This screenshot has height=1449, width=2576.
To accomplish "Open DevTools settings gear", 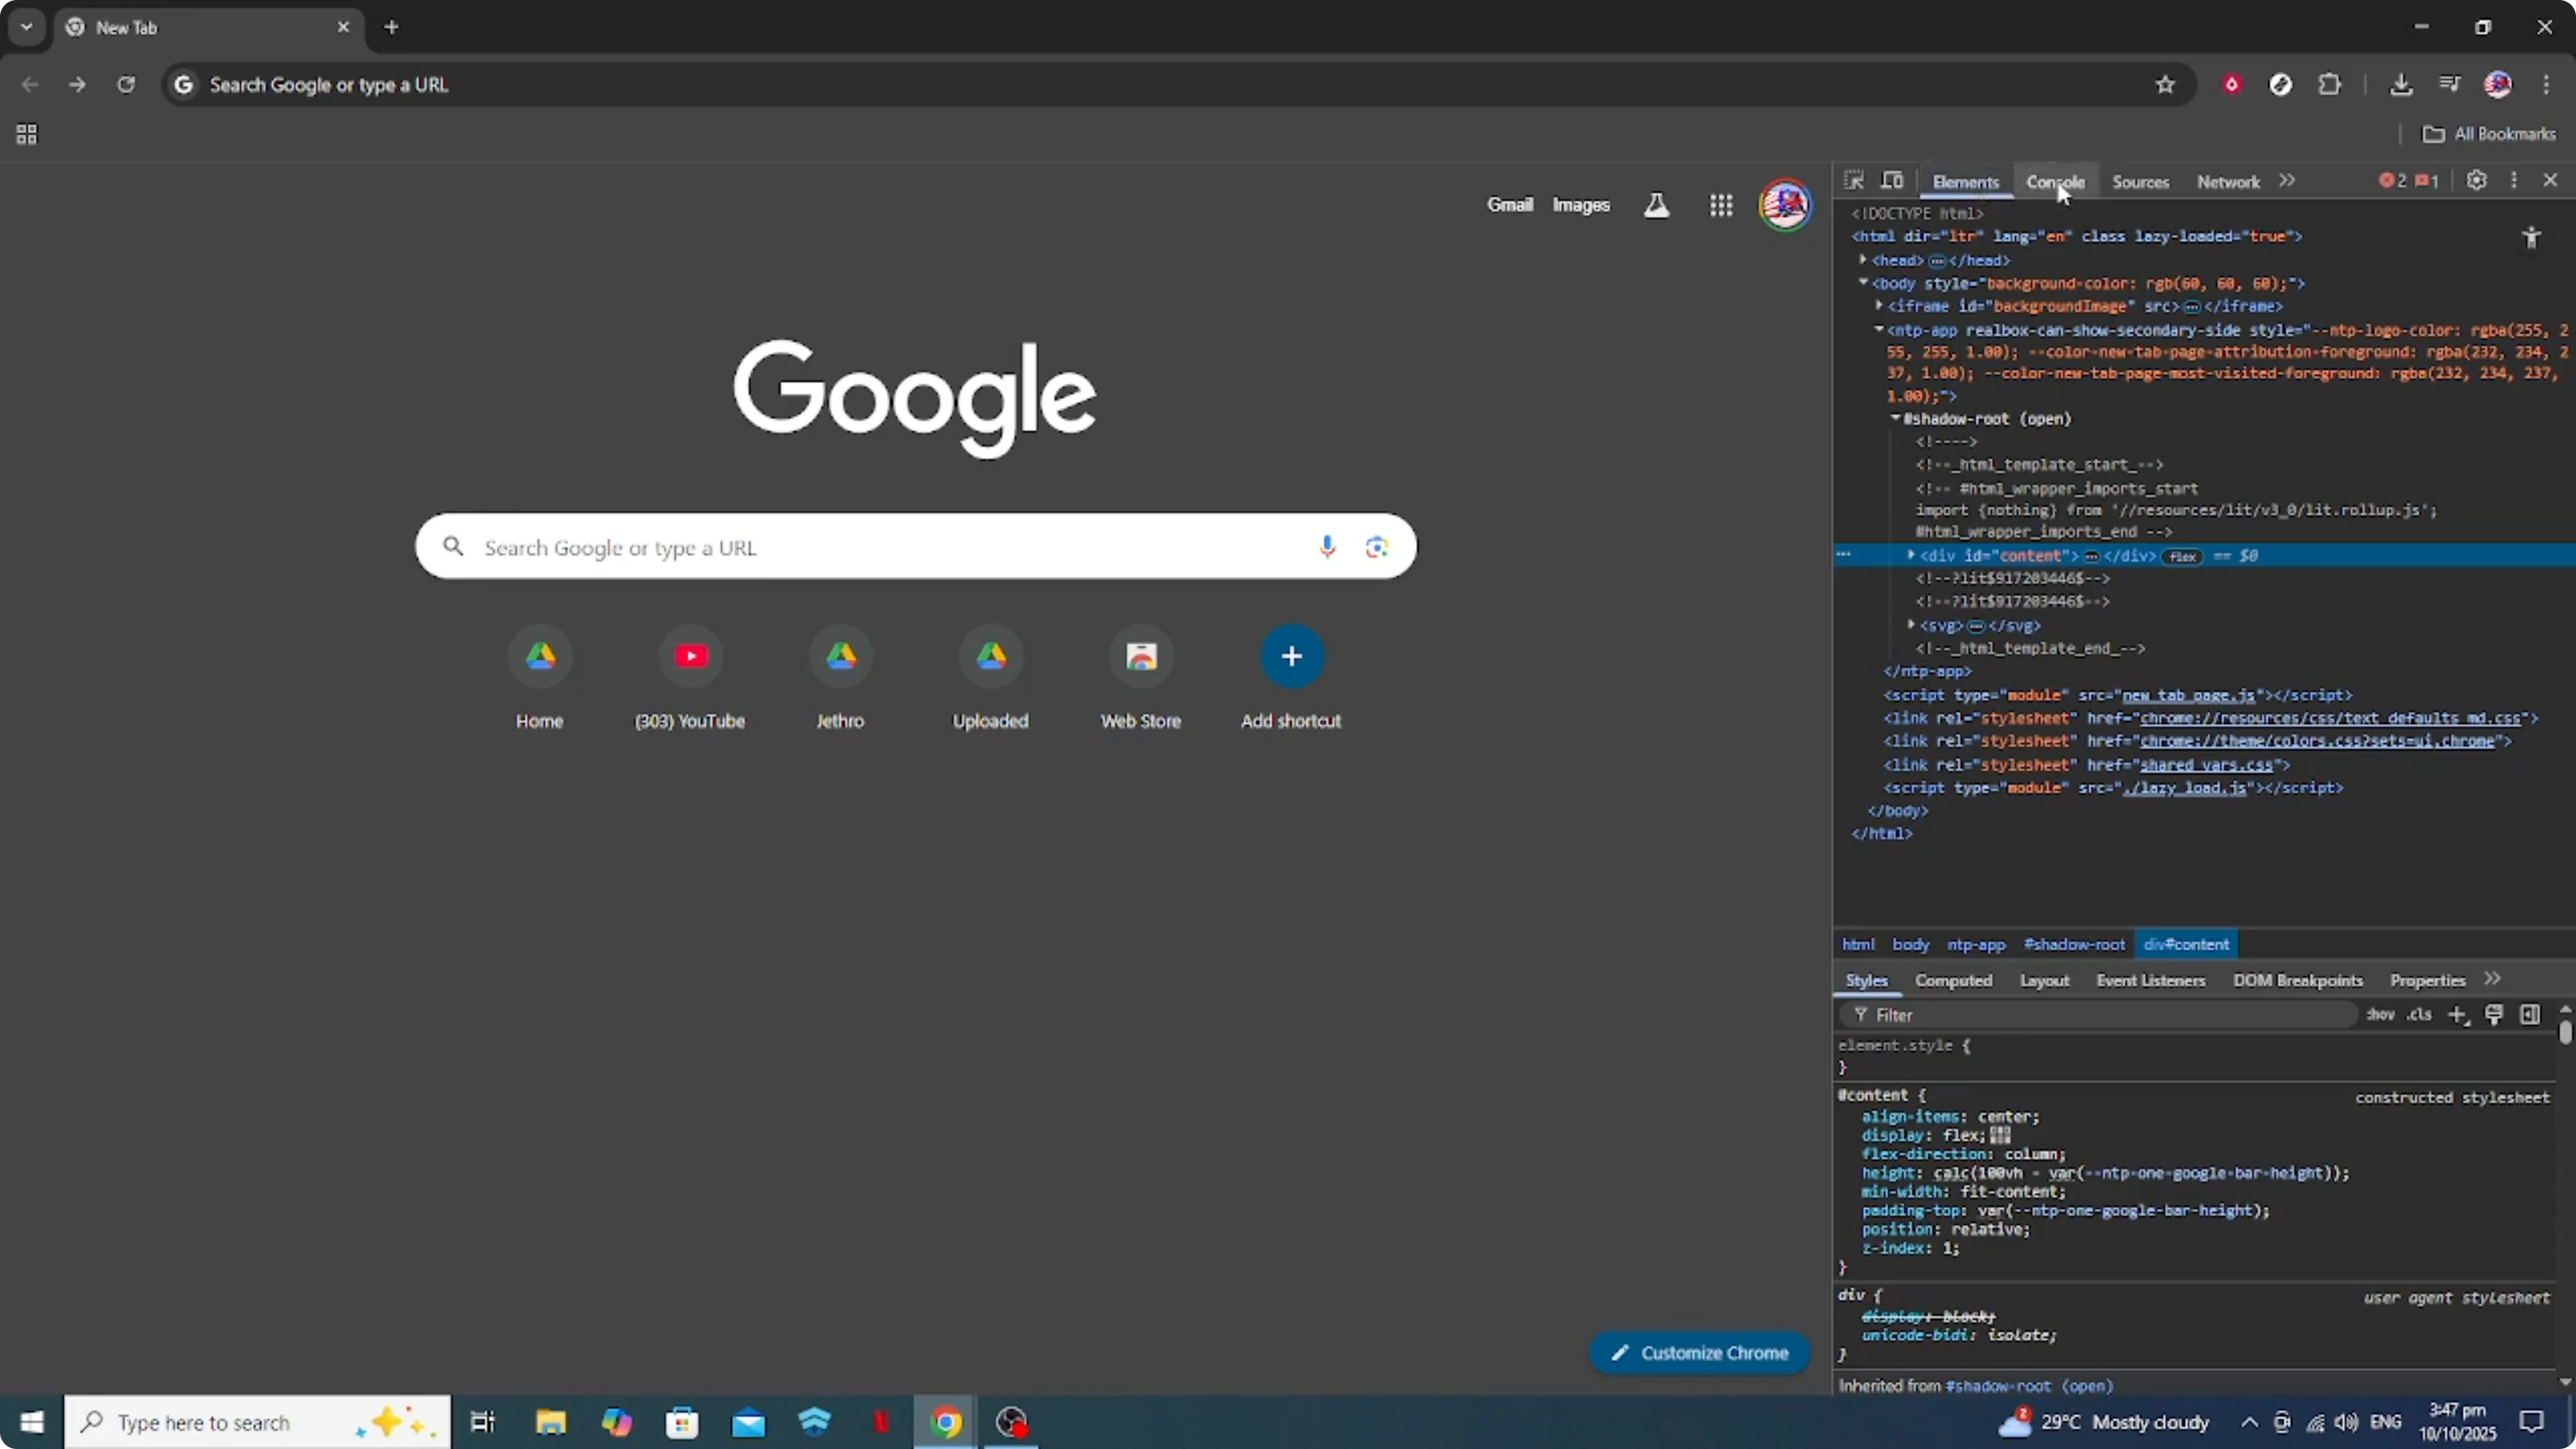I will coord(2476,181).
